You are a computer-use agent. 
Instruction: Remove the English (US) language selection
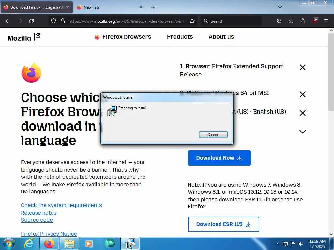pos(302,113)
